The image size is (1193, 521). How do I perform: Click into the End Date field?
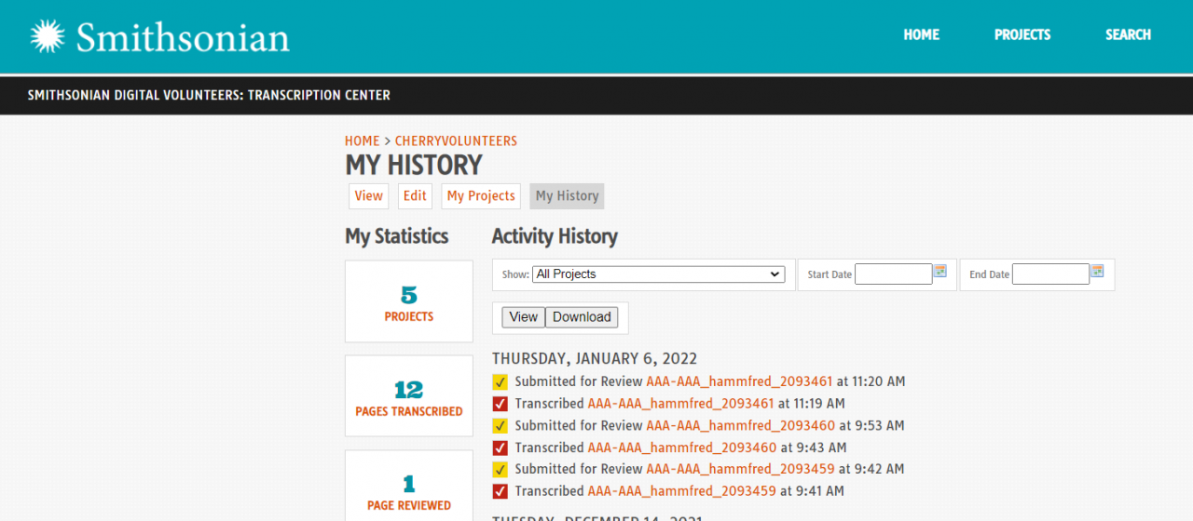click(x=1050, y=274)
